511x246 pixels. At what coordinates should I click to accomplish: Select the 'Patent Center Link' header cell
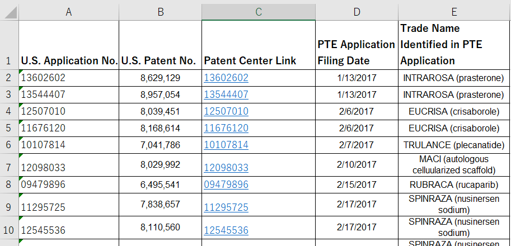pos(259,45)
